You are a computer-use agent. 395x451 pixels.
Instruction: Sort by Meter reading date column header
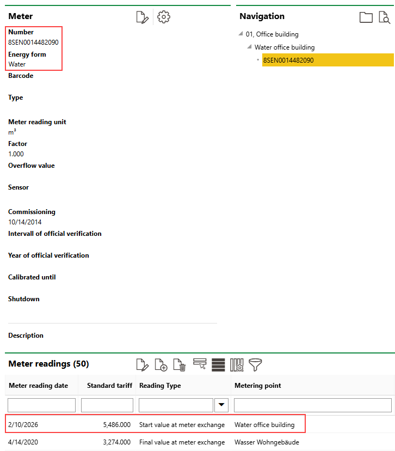tap(39, 386)
